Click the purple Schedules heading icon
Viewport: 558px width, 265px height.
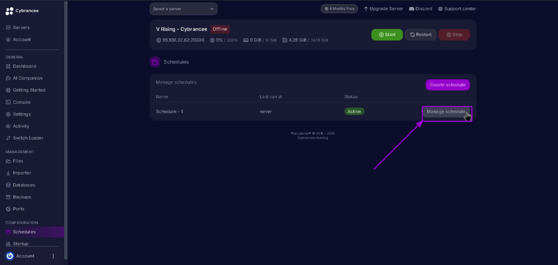click(x=155, y=62)
